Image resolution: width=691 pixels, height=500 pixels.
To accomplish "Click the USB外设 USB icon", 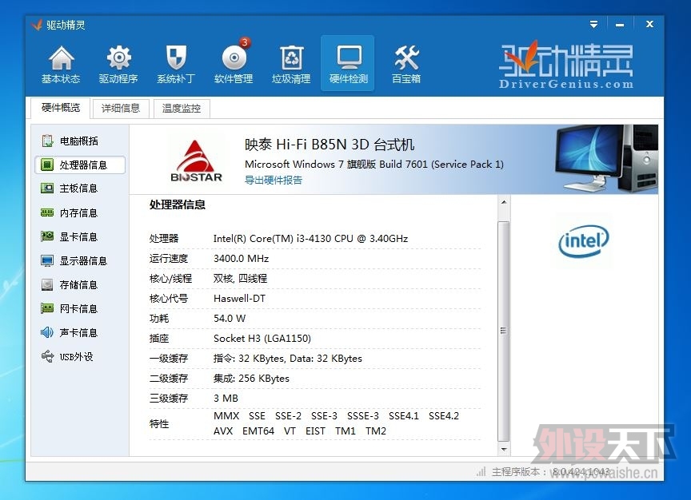I will [47, 356].
